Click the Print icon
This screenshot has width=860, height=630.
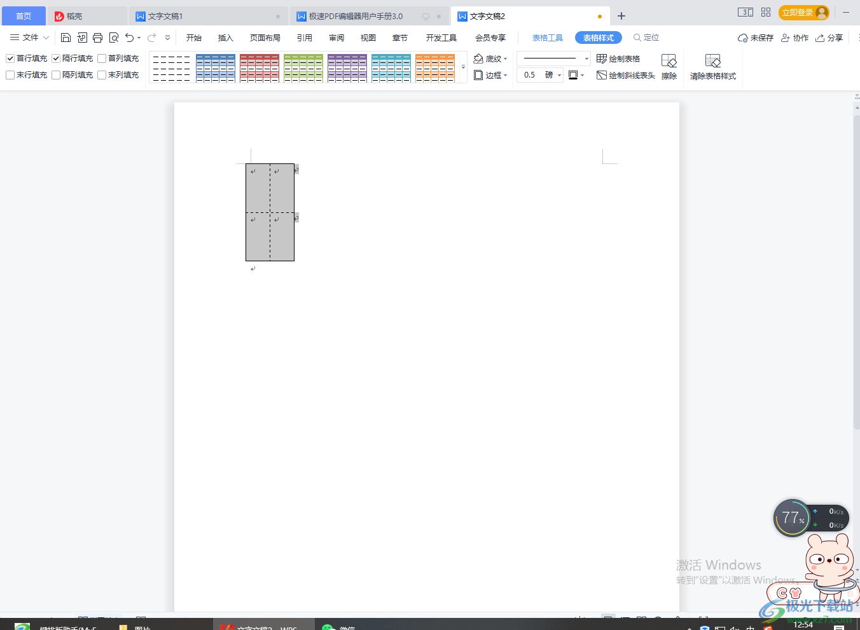pos(97,38)
